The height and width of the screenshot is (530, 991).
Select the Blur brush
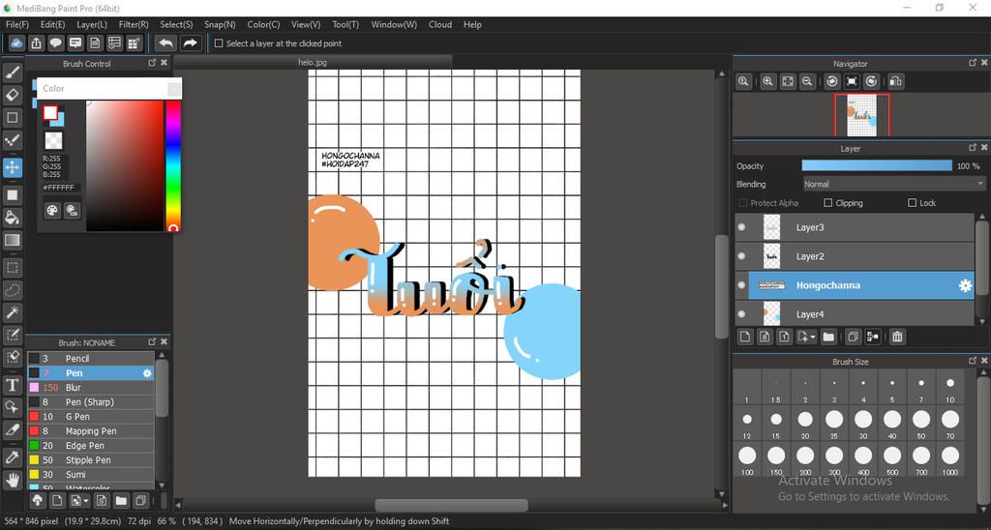(x=91, y=387)
